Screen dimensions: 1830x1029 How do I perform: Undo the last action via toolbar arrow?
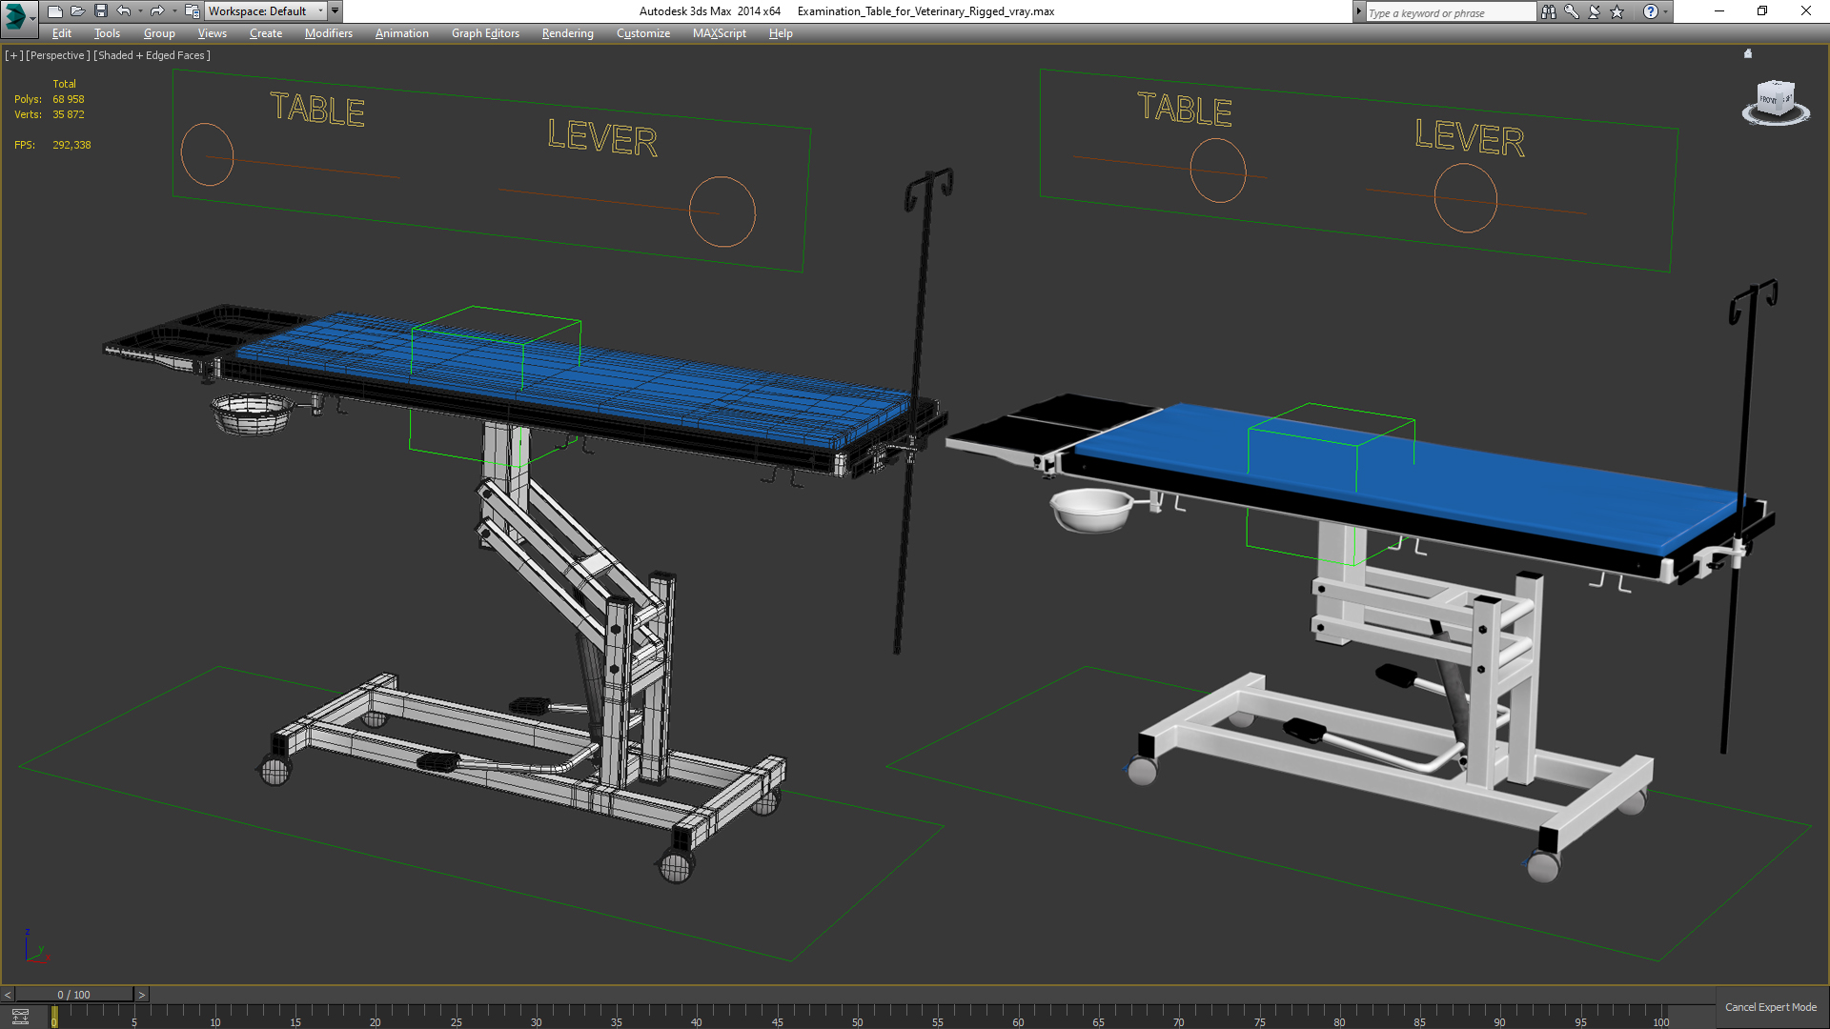[x=123, y=11]
